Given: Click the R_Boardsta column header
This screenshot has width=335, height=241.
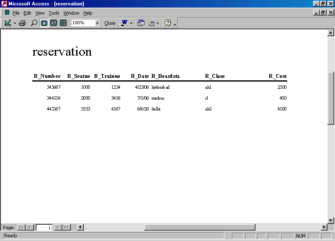Looking at the screenshot, I should tap(165, 76).
